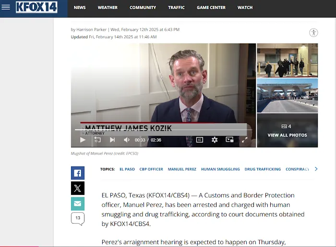The image size is (336, 247).
Task: Open the 13 comments bubble
Action: (x=78, y=219)
